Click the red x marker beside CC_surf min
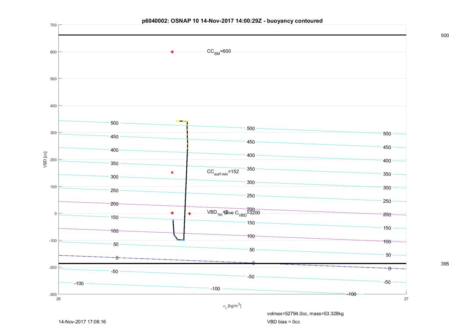 pyautogui.click(x=172, y=172)
